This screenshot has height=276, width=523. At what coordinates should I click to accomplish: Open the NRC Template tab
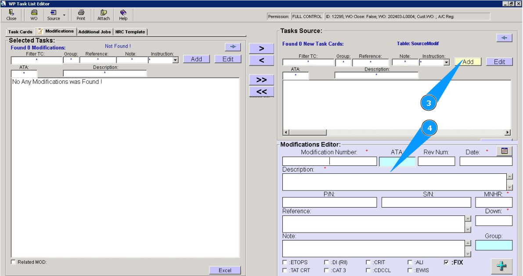(130, 32)
